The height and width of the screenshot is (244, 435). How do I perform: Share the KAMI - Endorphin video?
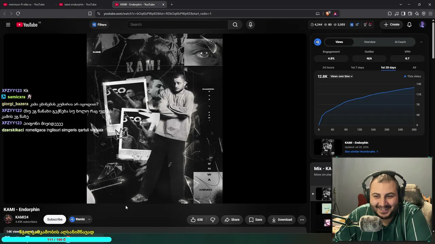click(232, 220)
